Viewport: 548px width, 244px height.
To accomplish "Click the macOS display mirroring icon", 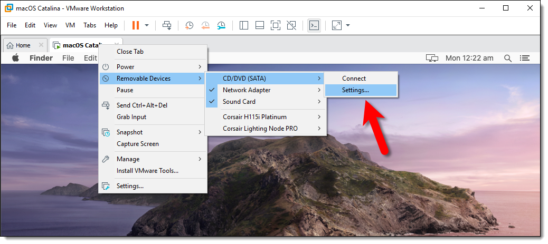I will coord(432,58).
